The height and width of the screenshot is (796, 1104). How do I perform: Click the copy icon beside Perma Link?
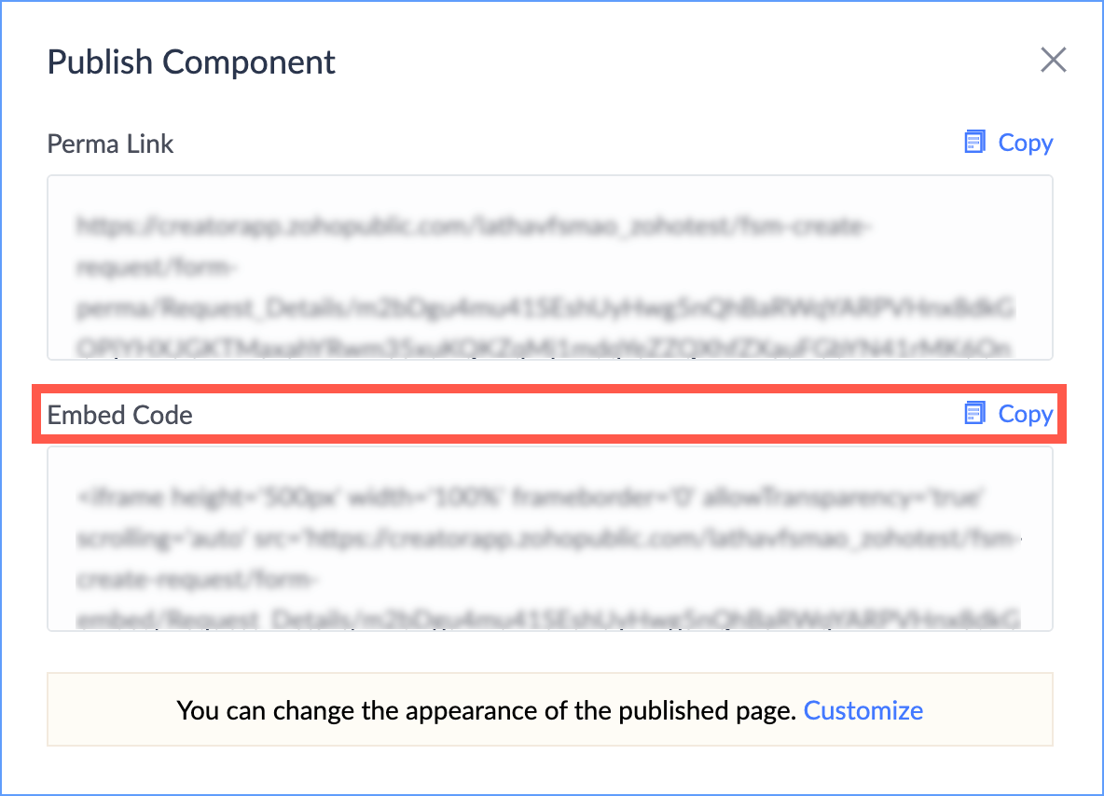974,142
